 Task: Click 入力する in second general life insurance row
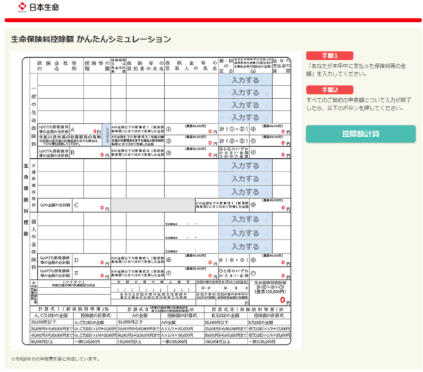pyautogui.click(x=245, y=92)
